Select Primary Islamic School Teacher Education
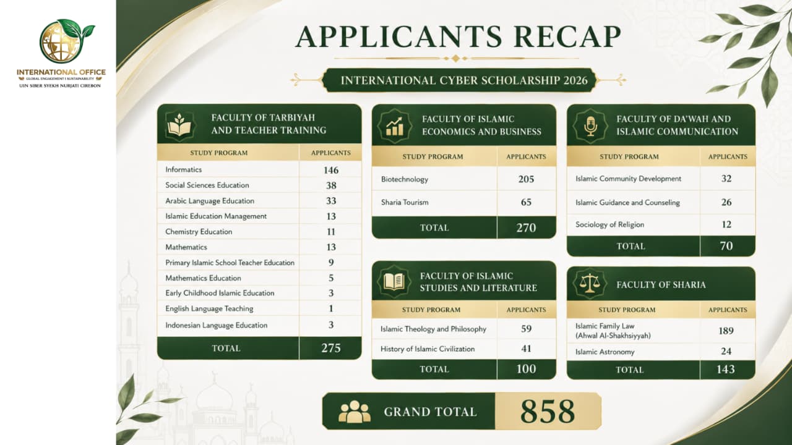 (x=230, y=263)
